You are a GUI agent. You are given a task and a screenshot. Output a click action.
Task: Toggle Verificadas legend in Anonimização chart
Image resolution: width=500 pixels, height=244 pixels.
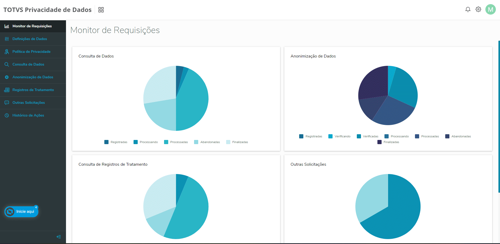tap(368, 136)
